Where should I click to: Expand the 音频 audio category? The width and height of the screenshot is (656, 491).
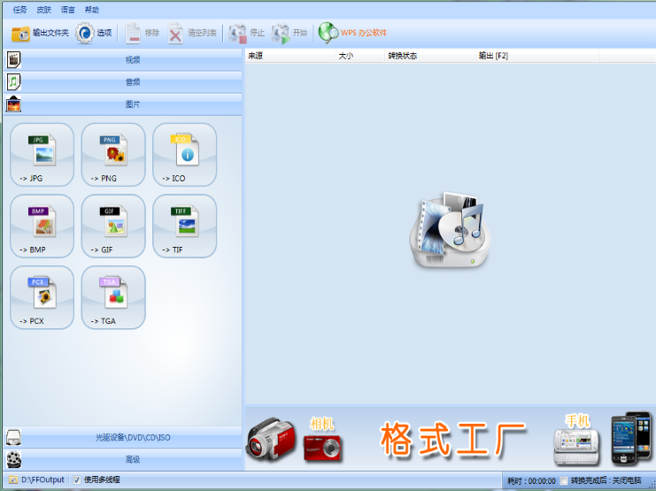pyautogui.click(x=123, y=82)
